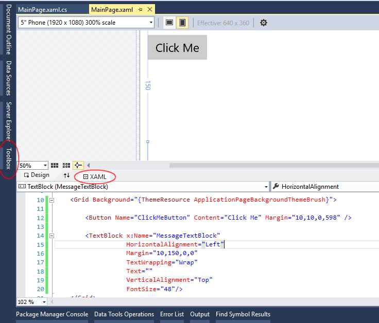This screenshot has width=379, height=323.
Task: Switch designer to landscape orientation
Action: [x=169, y=23]
